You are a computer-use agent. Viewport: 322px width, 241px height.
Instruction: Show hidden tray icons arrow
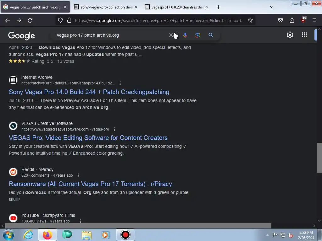pos(267,235)
